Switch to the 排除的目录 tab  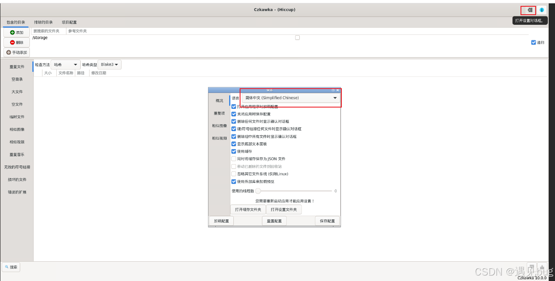pos(43,22)
